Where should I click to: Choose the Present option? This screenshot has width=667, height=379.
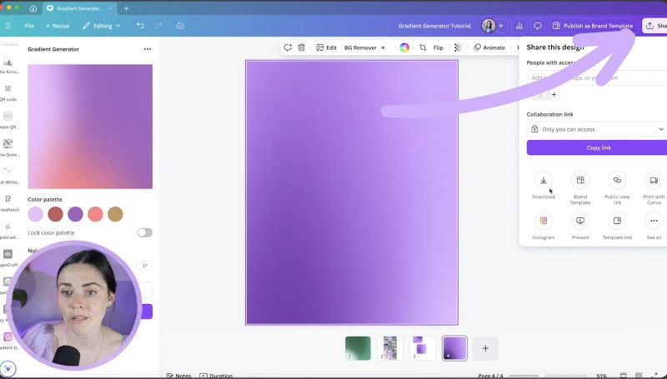click(x=580, y=226)
